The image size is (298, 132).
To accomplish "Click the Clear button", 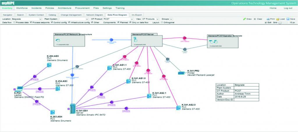I will pyautogui.click(x=258, y=19).
